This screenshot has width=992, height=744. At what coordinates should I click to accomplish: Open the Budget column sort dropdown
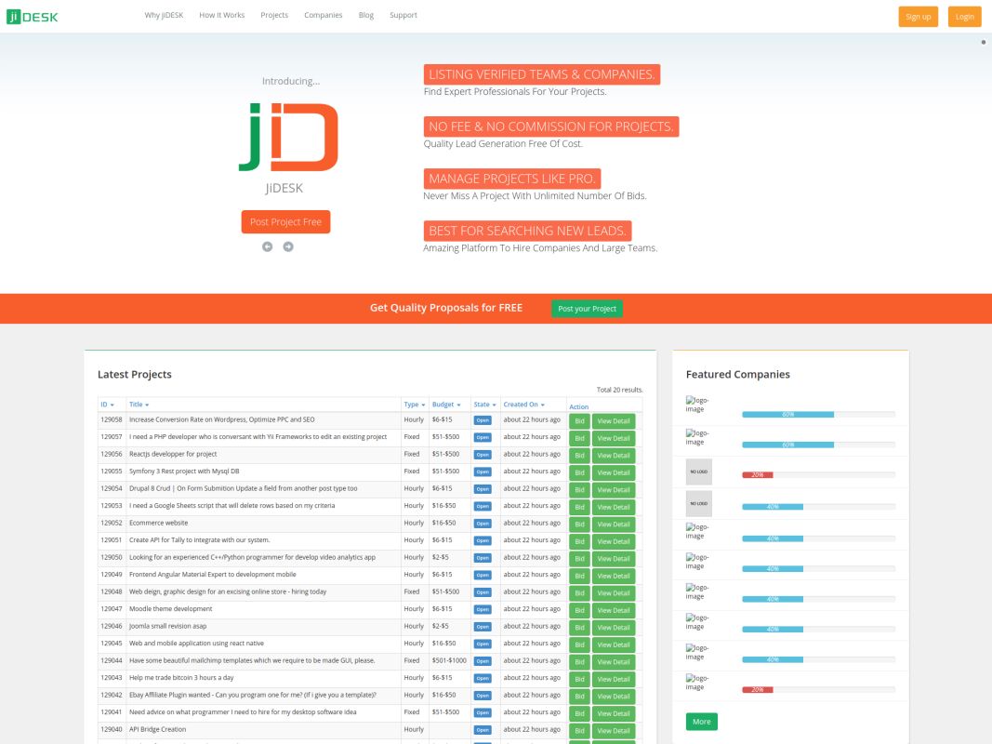pos(443,405)
